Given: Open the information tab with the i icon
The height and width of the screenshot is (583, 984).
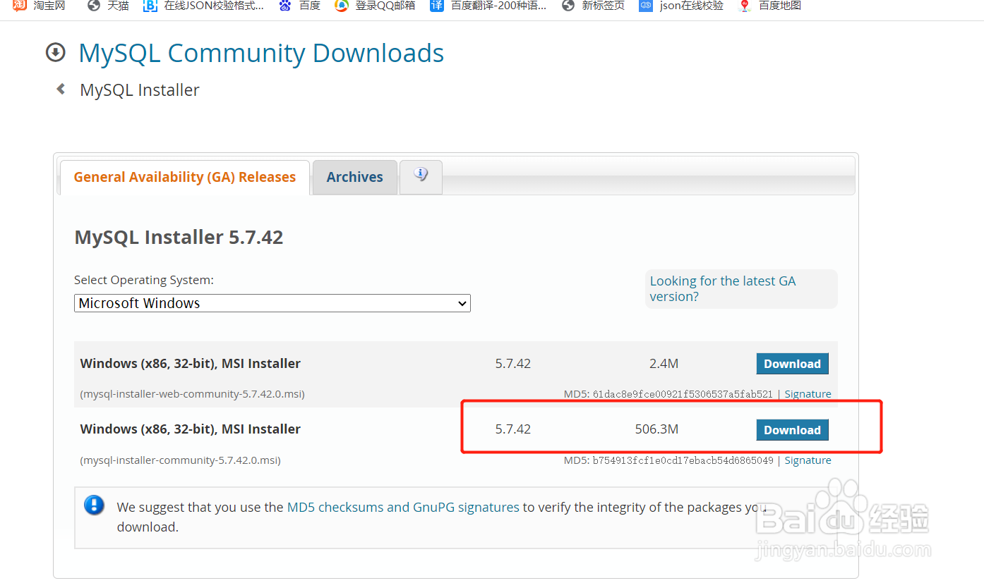Looking at the screenshot, I should 421,176.
